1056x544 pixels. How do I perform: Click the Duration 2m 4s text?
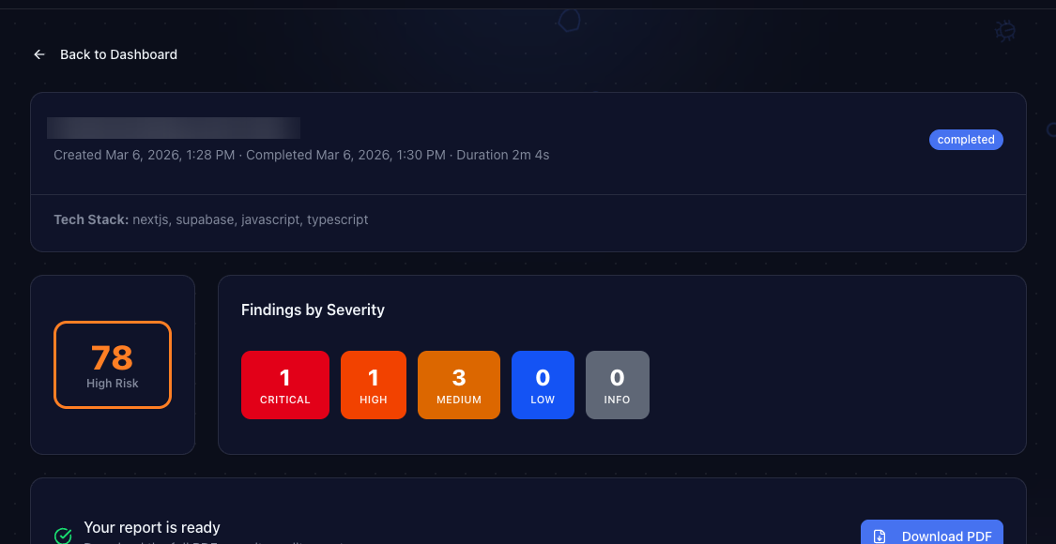pyautogui.click(x=502, y=155)
